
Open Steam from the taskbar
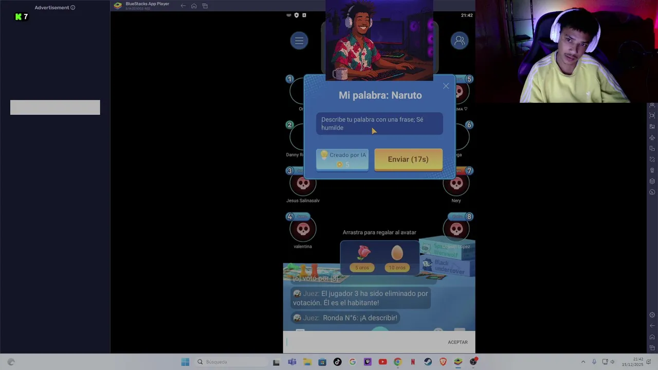click(428, 362)
